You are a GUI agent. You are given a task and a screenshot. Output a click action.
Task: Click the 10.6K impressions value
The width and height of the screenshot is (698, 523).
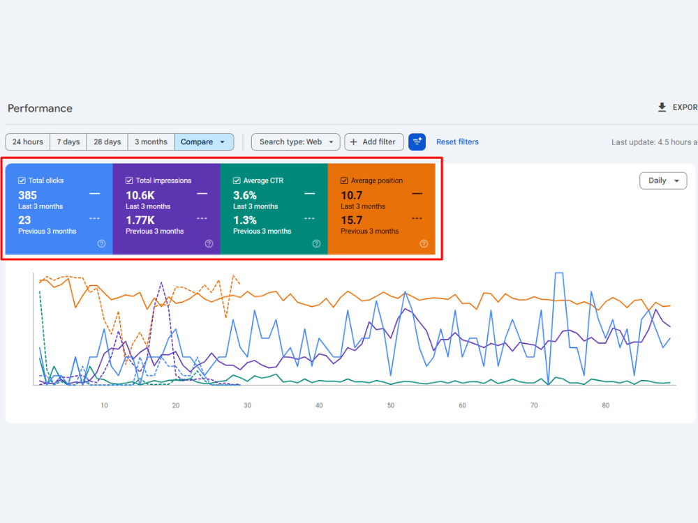pyautogui.click(x=140, y=195)
